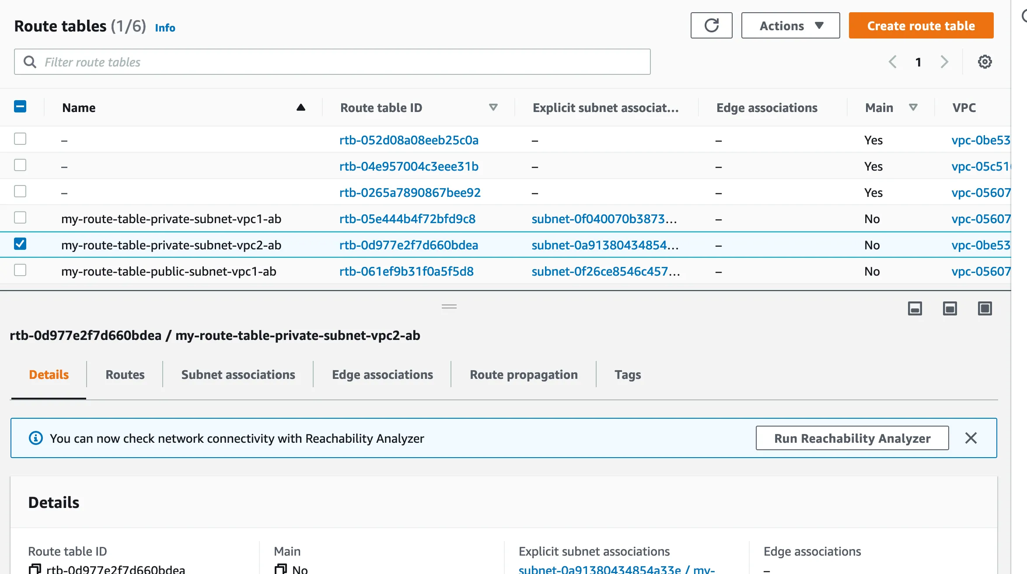Viewport: 1027px width, 574px height.
Task: Open the Actions dropdown menu
Action: coord(790,26)
